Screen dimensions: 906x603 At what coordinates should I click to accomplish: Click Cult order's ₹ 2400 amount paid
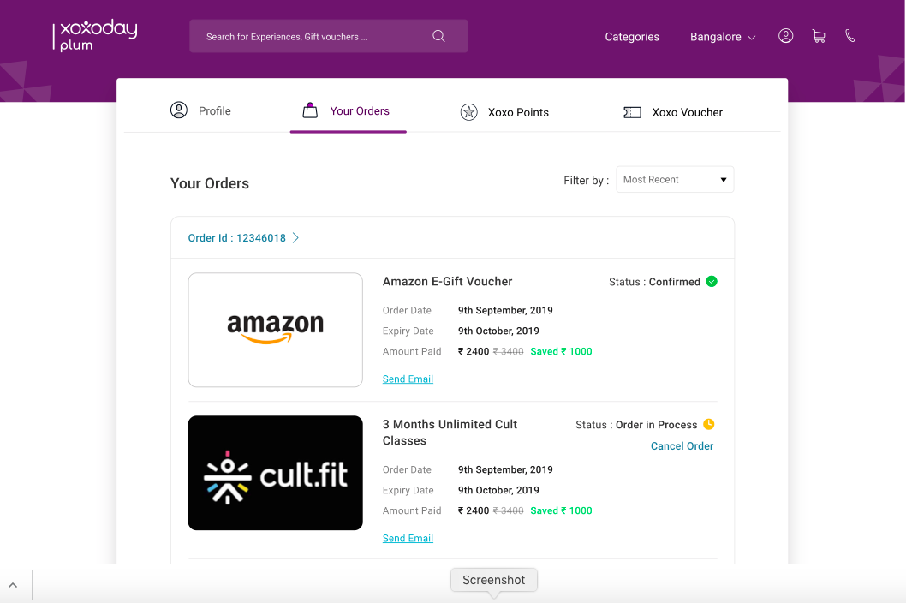pos(474,510)
